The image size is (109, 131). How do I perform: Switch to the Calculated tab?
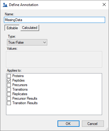pos(30,28)
